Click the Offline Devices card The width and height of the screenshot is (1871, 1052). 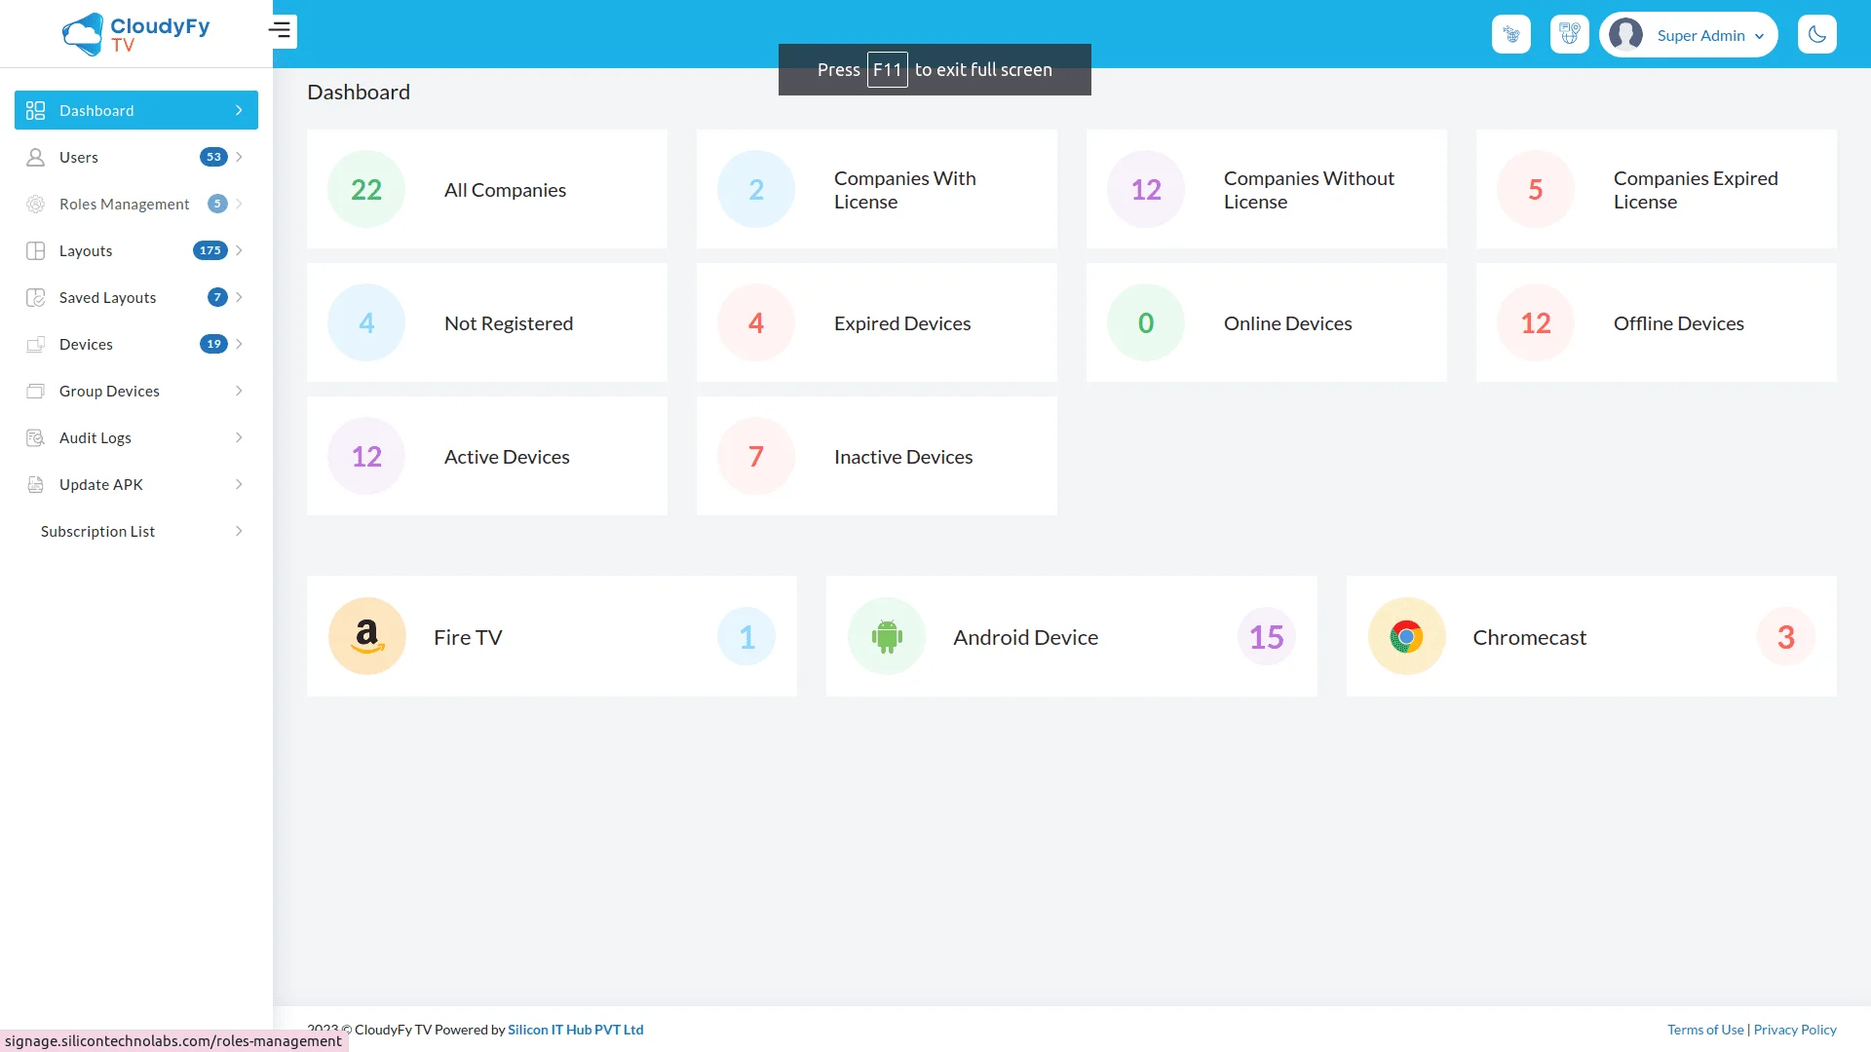(1656, 322)
